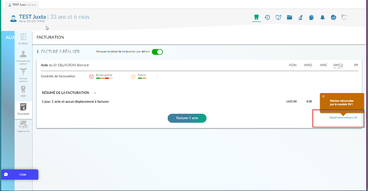This screenshot has height=191, width=368.
Task: Click the round blue badge icon
Action: coord(333,17)
